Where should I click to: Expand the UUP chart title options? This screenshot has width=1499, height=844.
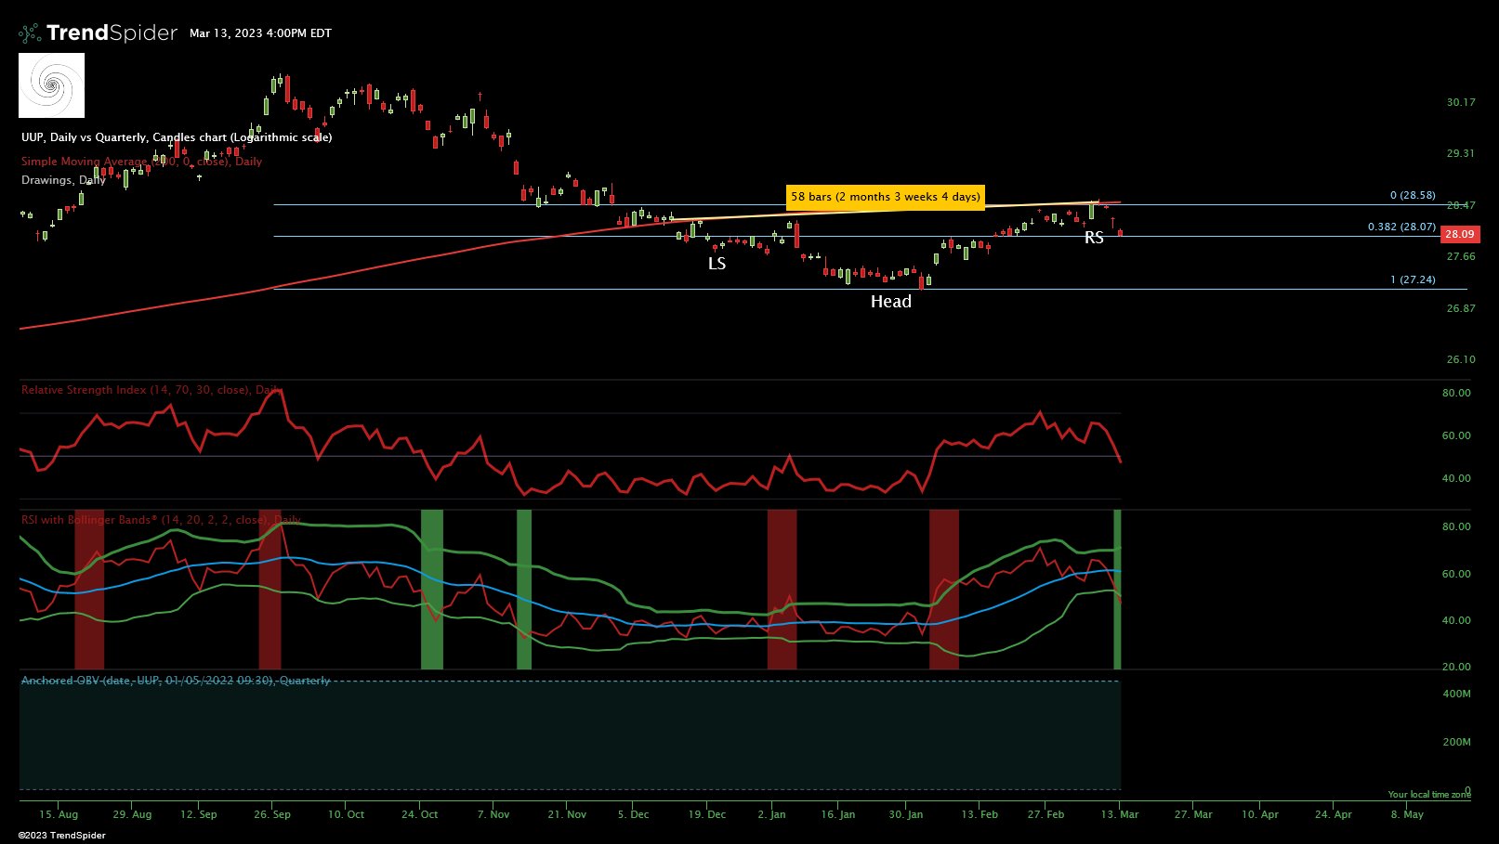pos(177,136)
